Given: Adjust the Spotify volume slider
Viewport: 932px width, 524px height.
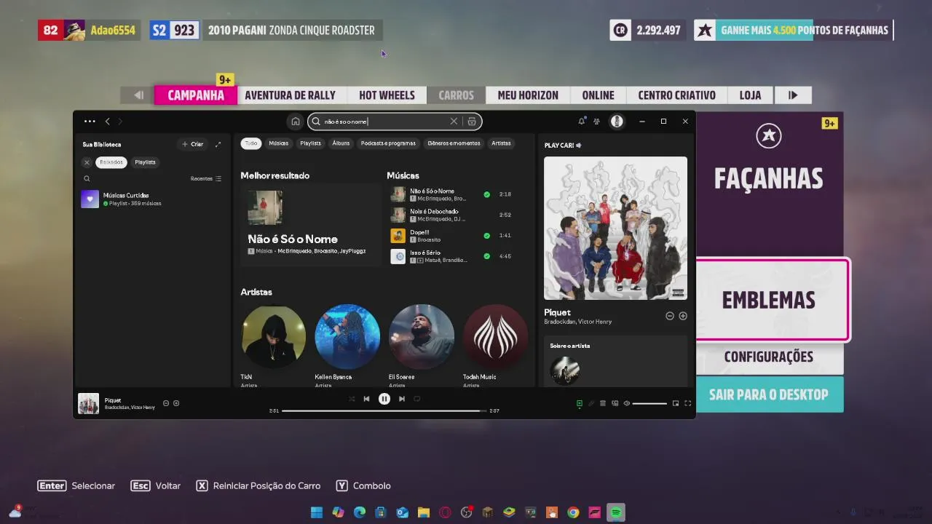Looking at the screenshot, I should pos(649,403).
